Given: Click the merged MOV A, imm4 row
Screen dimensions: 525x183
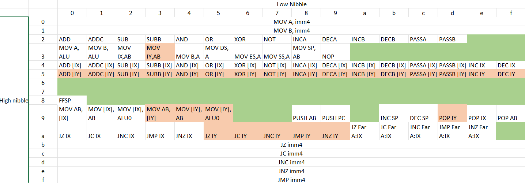Looking at the screenshot, I should 291,22.
